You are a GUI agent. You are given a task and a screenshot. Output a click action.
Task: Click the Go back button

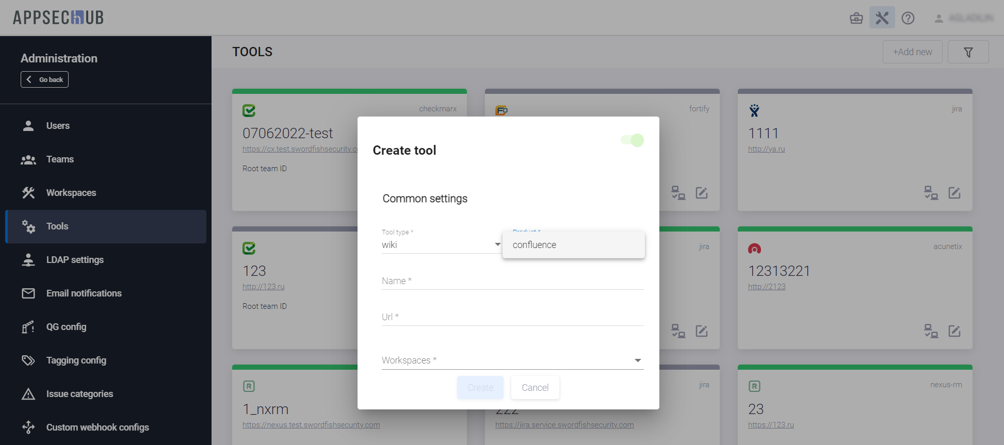pyautogui.click(x=45, y=79)
